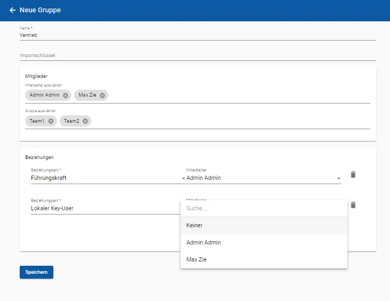390x301 pixels.
Task: Delete the Lokaler Key-User relationship row
Action: [353, 205]
